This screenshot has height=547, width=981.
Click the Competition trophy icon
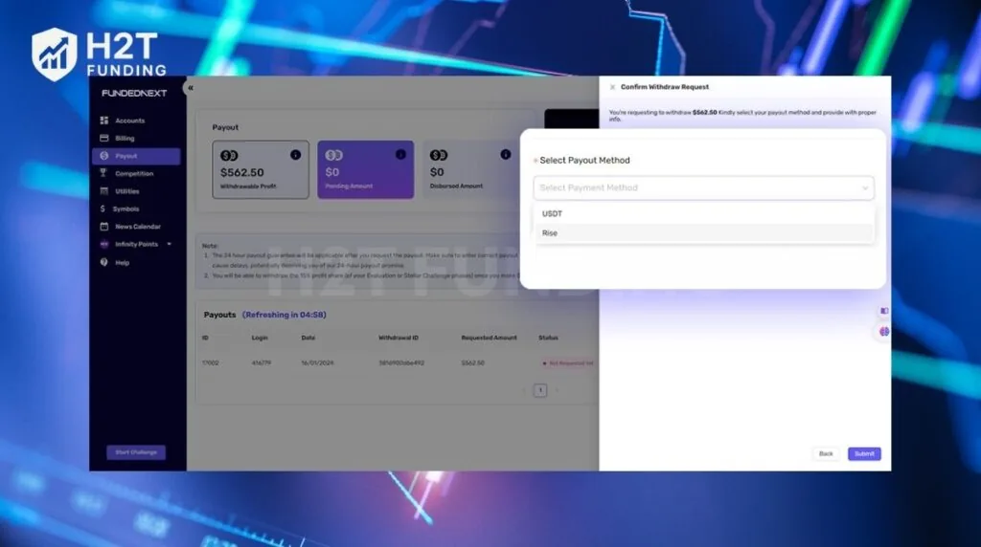click(x=103, y=173)
